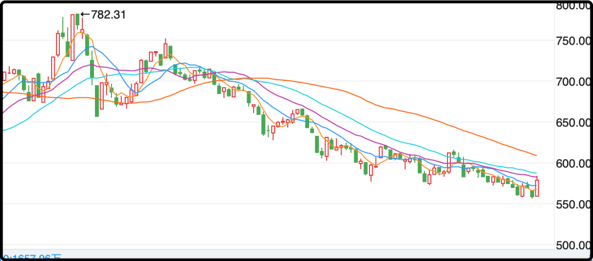Select the right end of the cyan moving average line
The image size is (593, 261).
point(535,173)
